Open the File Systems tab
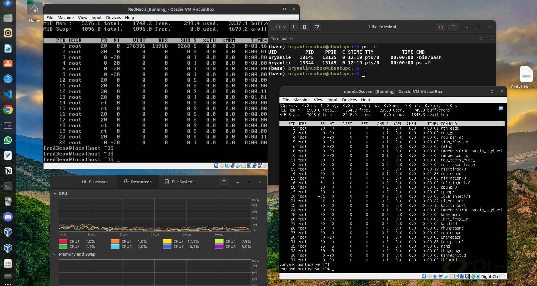The height and width of the screenshot is (286, 537). (180, 182)
